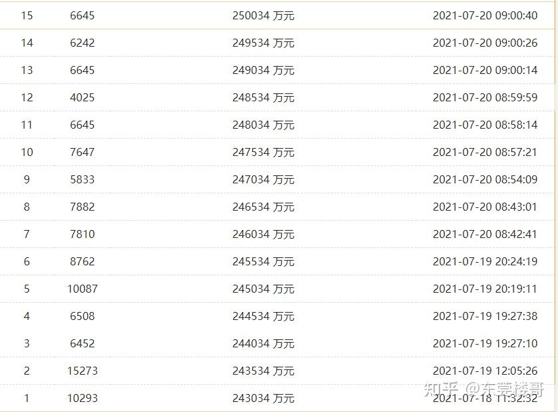Click the timestamp 2021-07-20 08:43:01
Image resolution: width=558 pixels, height=412 pixels.
coord(485,207)
